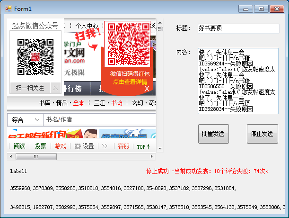Click the 中文网 site logo
The image size is (289, 218).
[x=74, y=53]
